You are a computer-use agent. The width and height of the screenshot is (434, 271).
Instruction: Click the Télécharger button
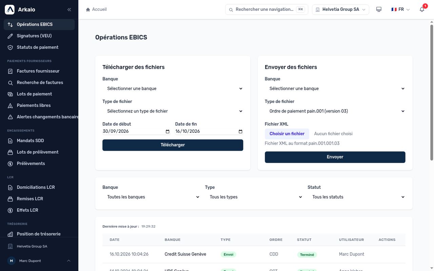173,145
